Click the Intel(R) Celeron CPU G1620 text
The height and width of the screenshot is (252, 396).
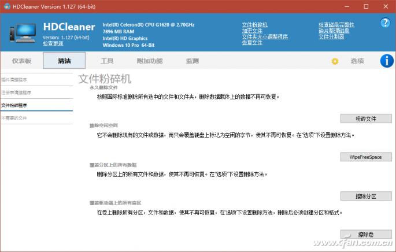click(149, 25)
